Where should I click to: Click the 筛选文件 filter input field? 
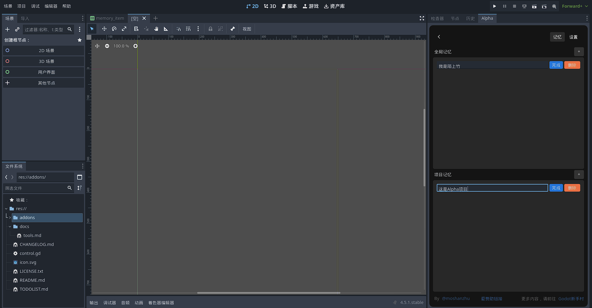(35, 188)
